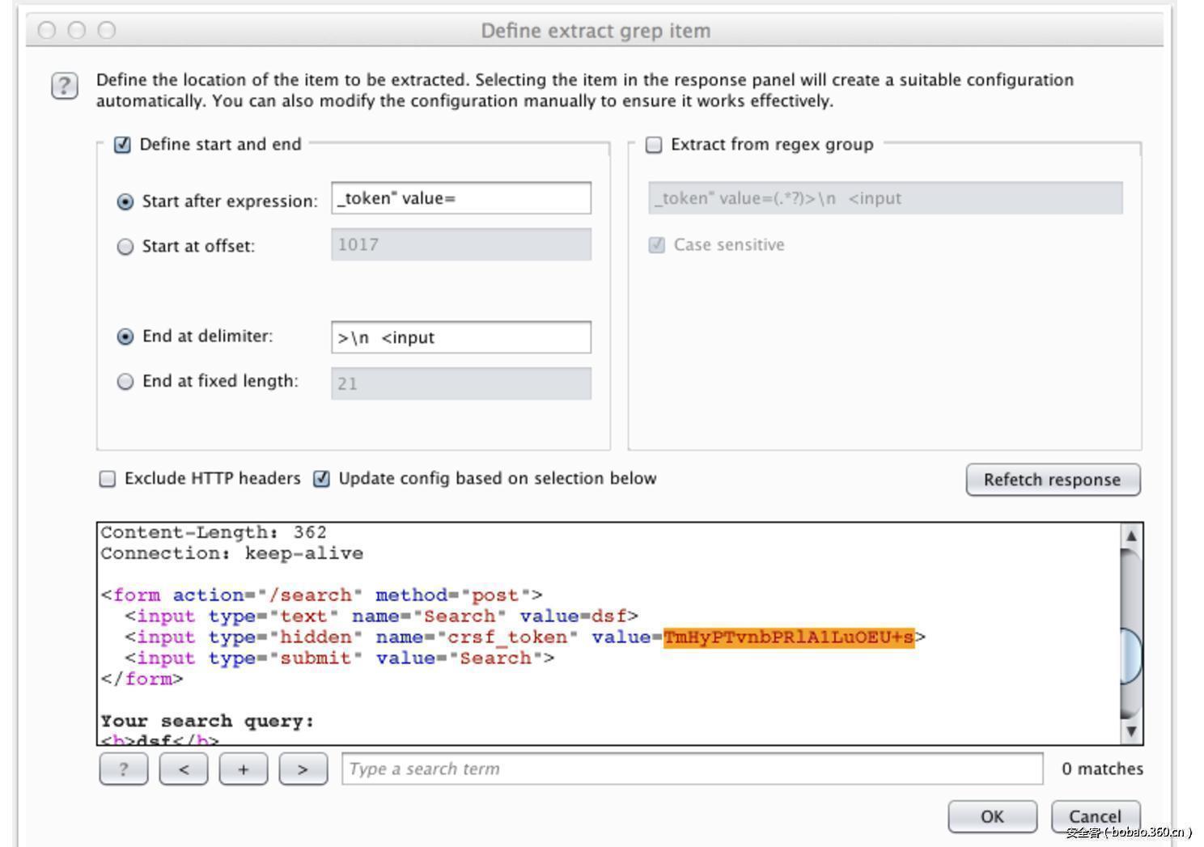Click the plus search options button
Viewport: 1204px width, 847px height.
tap(243, 769)
